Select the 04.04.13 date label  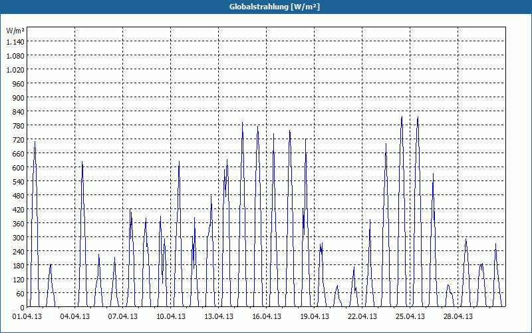coord(75,317)
